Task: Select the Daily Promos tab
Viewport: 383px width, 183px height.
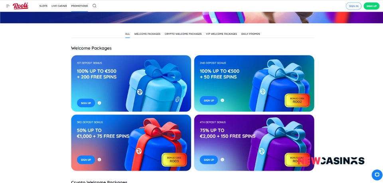Action: pos(251,34)
